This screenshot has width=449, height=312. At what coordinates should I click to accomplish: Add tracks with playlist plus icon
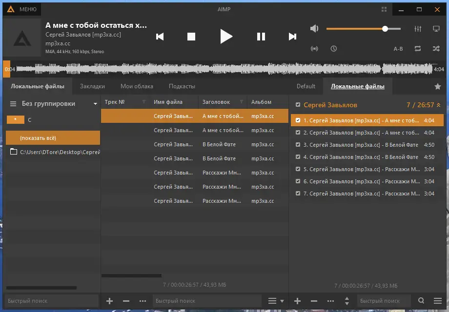tap(297, 301)
